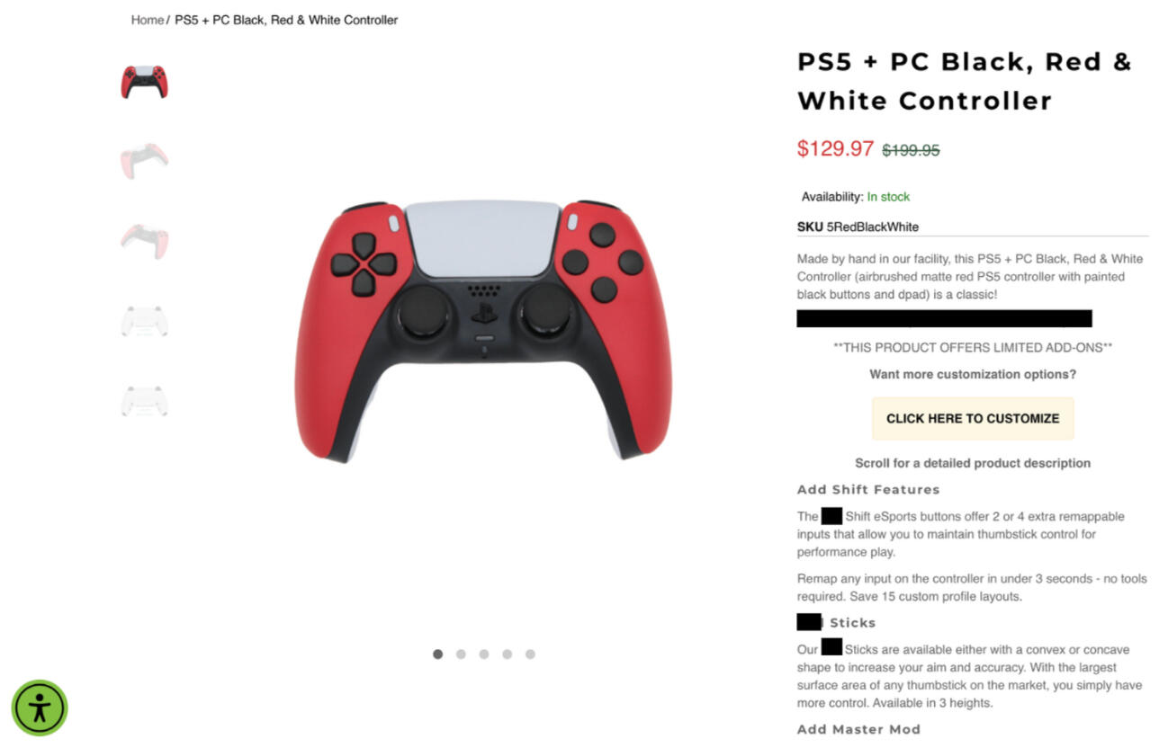This screenshot has width=1168, height=748.
Task: Open the accessibility widget icon
Action: pyautogui.click(x=40, y=708)
